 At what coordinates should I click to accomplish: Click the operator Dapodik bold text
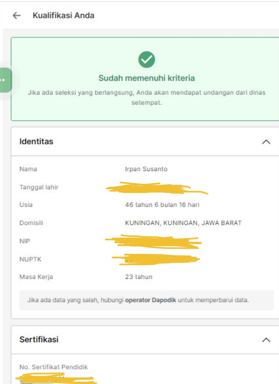click(150, 300)
